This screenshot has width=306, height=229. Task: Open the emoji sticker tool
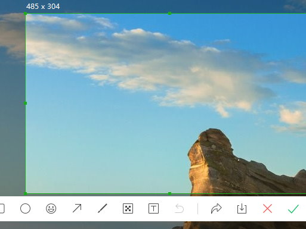tap(51, 208)
